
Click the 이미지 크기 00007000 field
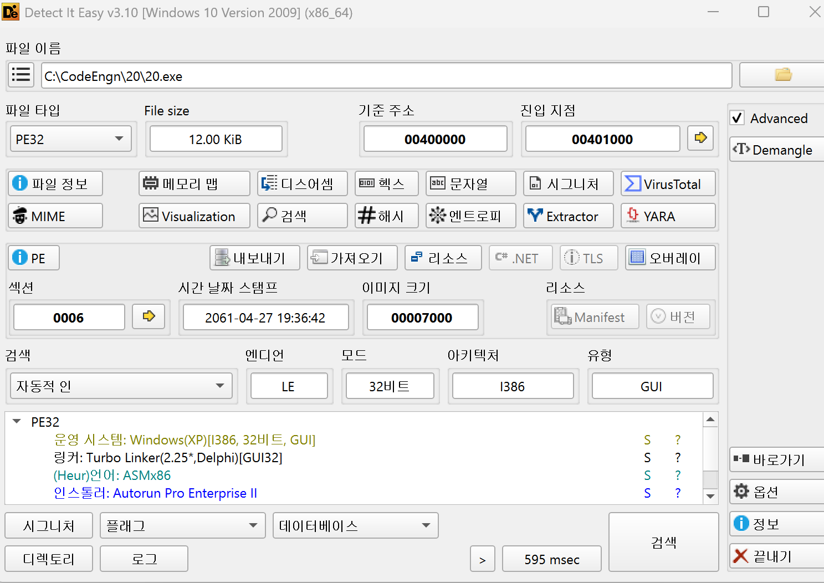coord(423,317)
